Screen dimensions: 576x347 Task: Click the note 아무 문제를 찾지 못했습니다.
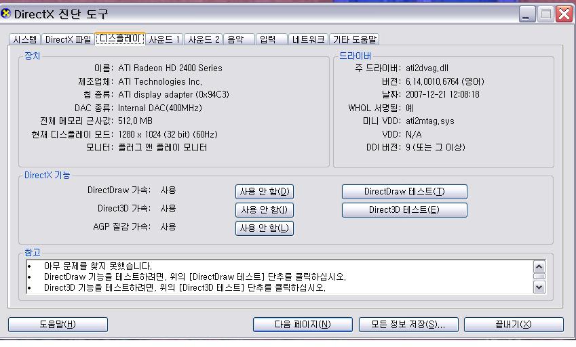click(98, 266)
